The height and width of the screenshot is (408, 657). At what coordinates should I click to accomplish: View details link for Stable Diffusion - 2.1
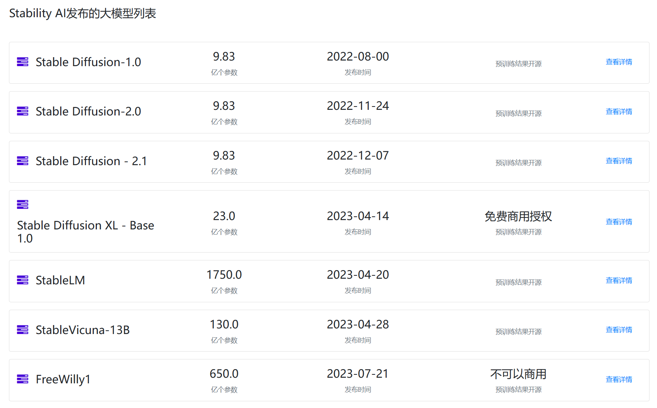(619, 161)
